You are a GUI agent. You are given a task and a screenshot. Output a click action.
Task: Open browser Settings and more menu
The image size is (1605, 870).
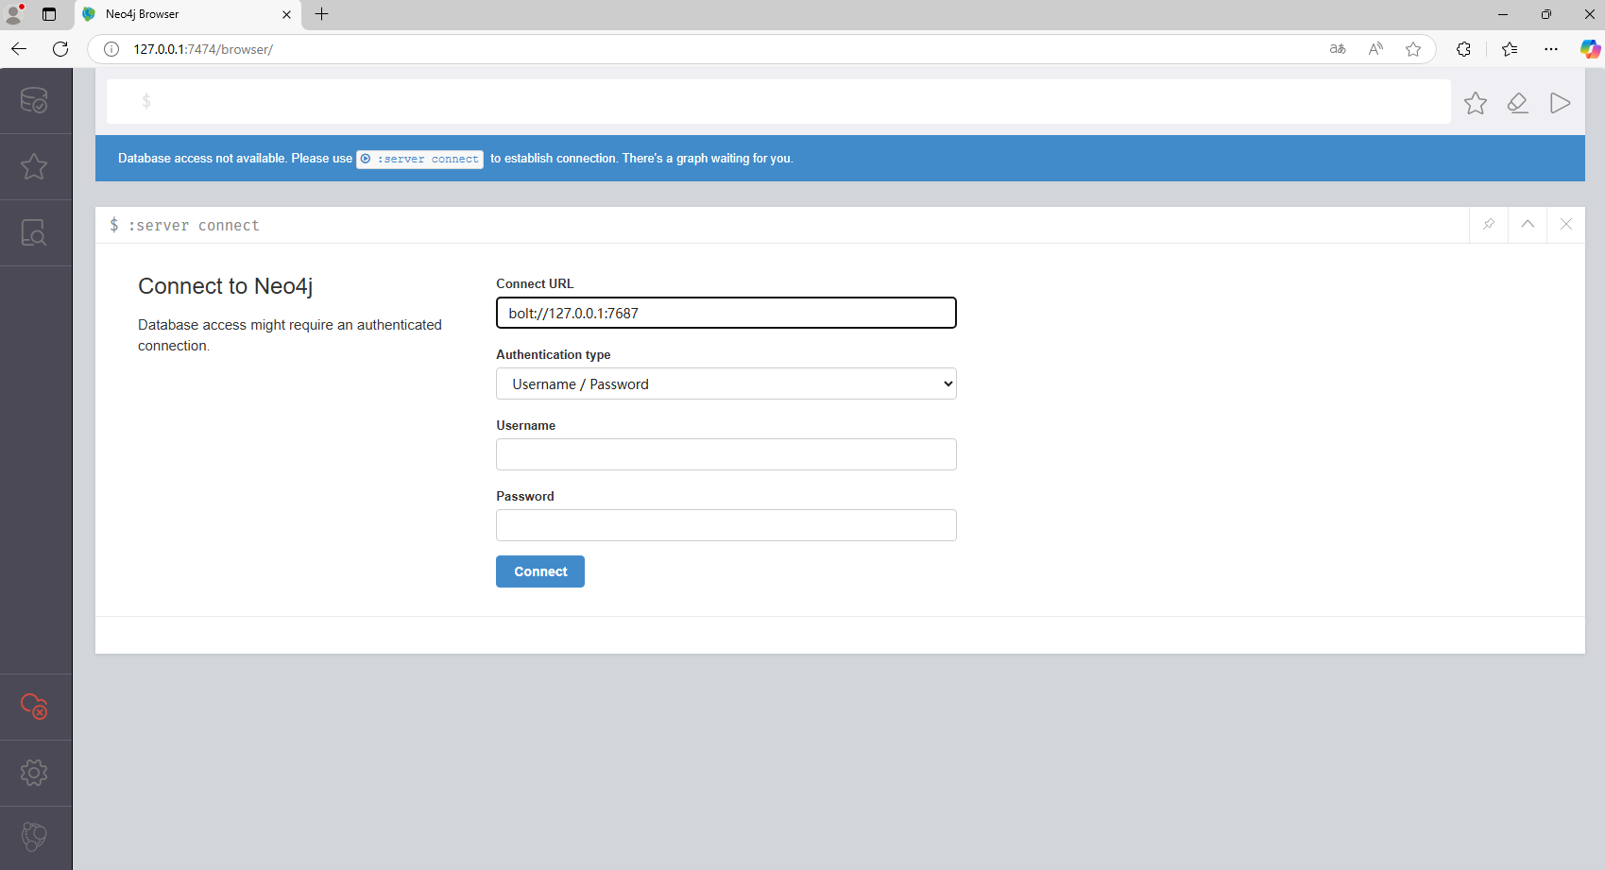point(1551,49)
